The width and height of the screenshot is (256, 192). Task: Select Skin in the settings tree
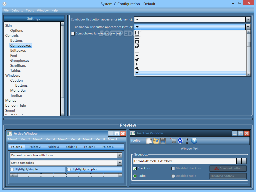pyautogui.click(x=8, y=25)
